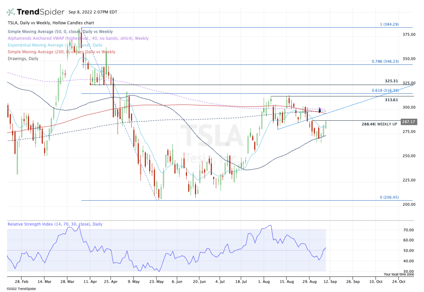The height and width of the screenshot is (292, 424).
Task: Click the TSLA Daily vs Weekly chart title
Action: [x=51, y=23]
